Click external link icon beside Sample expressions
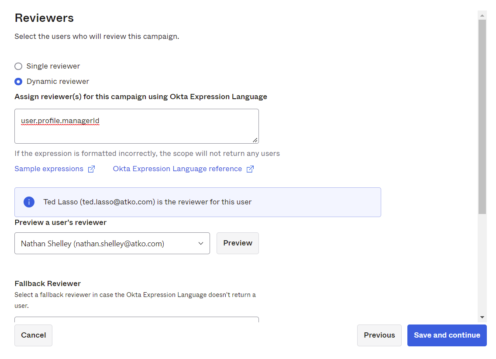Screen dimensions: 496x359 tap(91, 169)
